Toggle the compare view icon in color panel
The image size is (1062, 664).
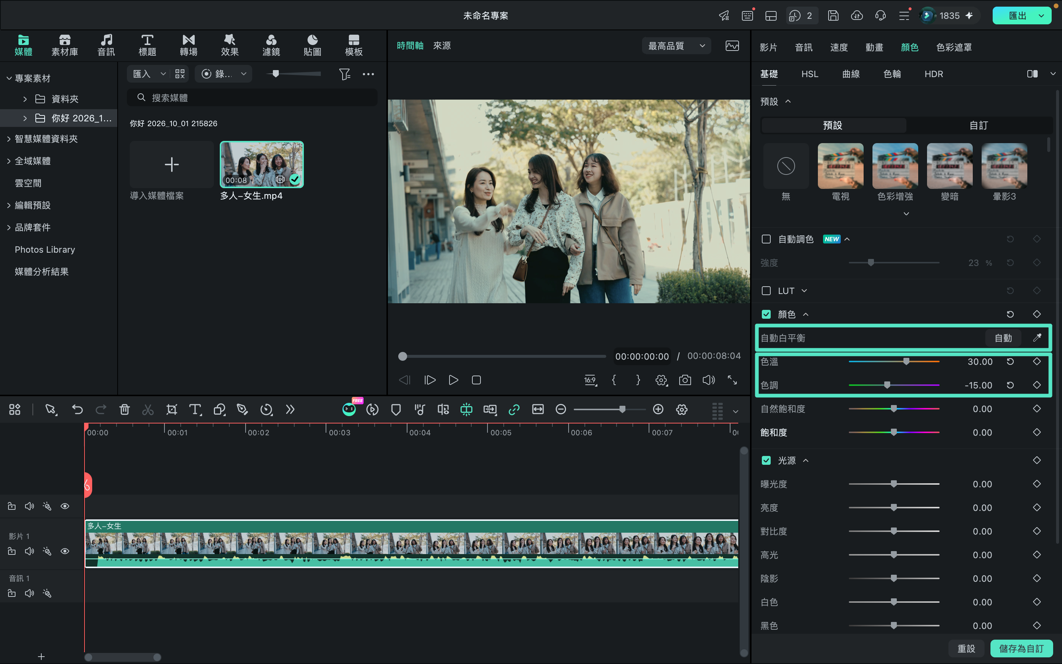tap(1032, 74)
